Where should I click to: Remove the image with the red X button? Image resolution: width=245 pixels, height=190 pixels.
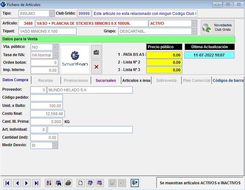coord(96,67)
